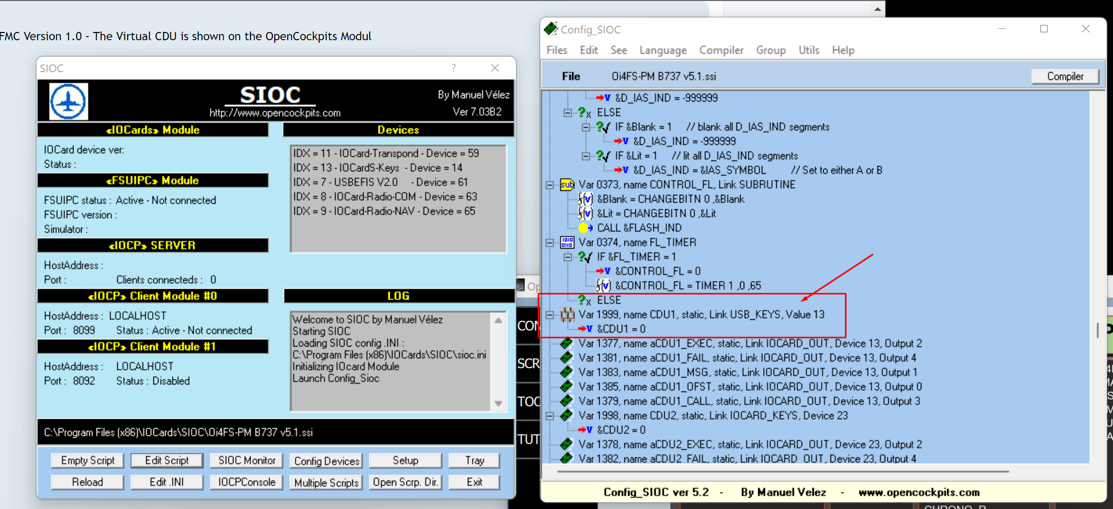The image size is (1113, 509).
Task: Click the binary icon of Var 0374 FL_TIMER
Action: tap(567, 242)
